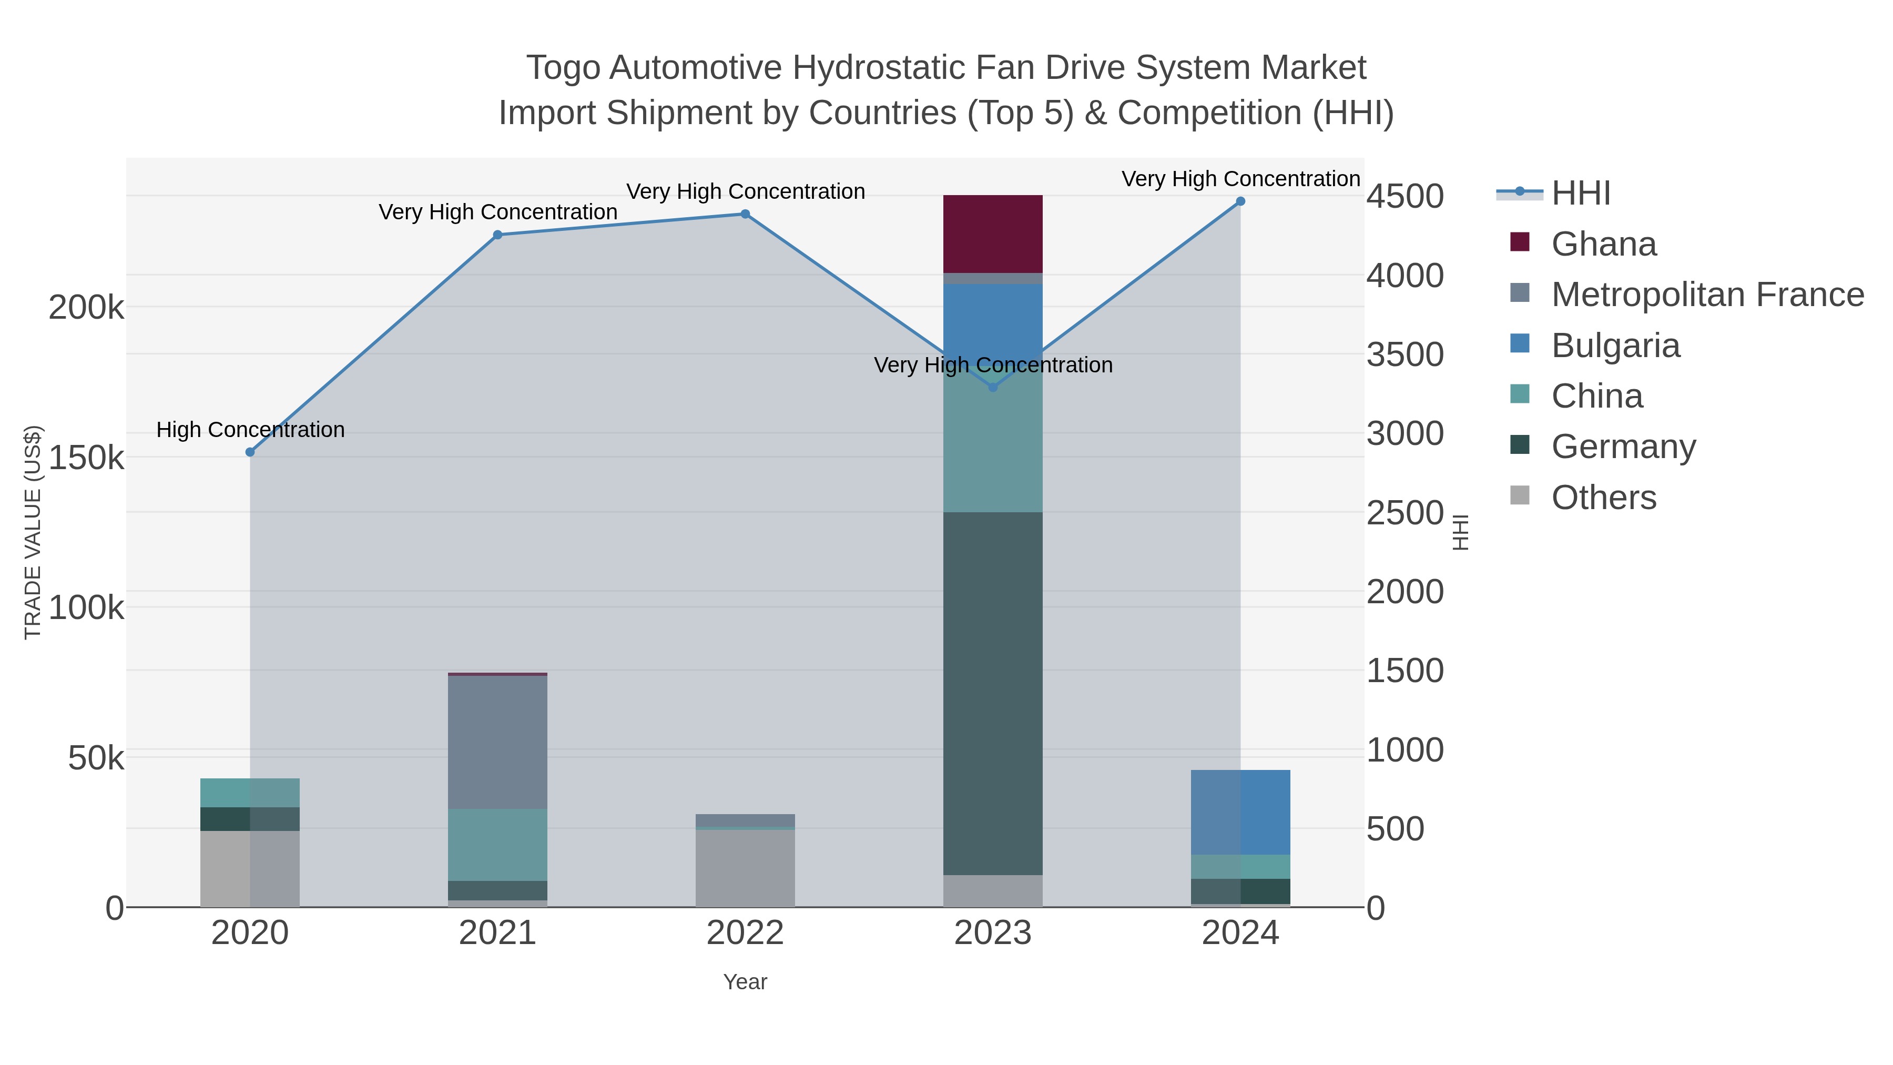Screen dimensions: 1893x1065
Task: Click the China segment of 2021 bar
Action: point(497,845)
